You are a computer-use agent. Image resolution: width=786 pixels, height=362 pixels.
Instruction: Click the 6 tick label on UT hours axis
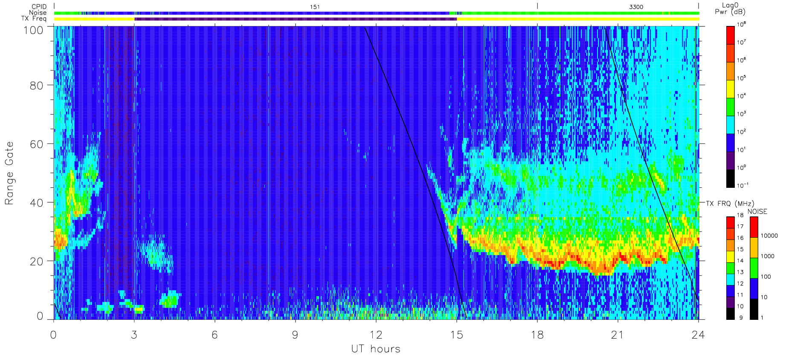[215, 335]
